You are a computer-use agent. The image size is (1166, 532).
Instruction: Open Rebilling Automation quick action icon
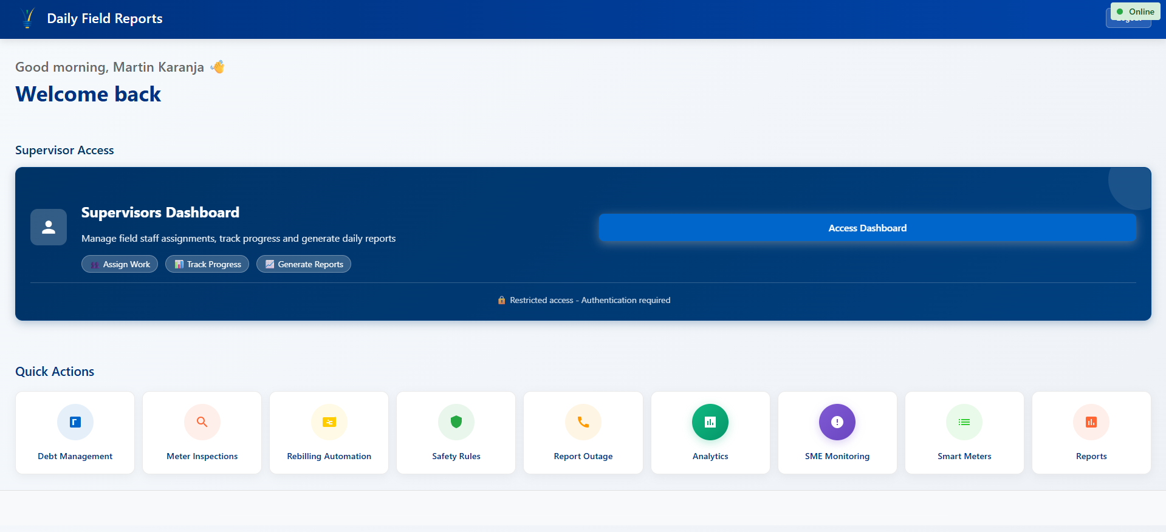(x=329, y=422)
